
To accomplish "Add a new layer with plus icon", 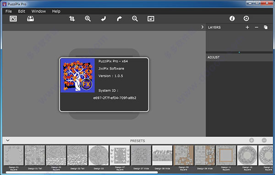I will [247, 27].
